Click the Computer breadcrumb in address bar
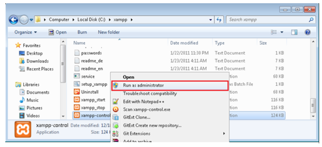 coord(59,20)
